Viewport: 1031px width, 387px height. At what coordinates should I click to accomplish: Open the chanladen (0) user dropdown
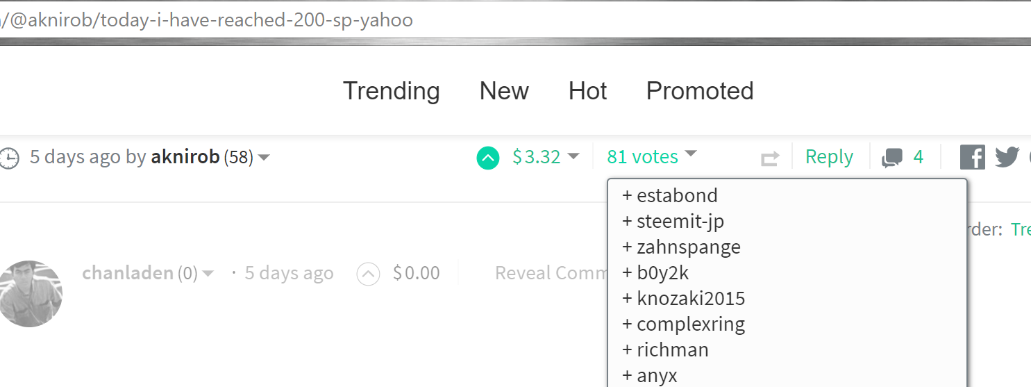click(x=208, y=274)
